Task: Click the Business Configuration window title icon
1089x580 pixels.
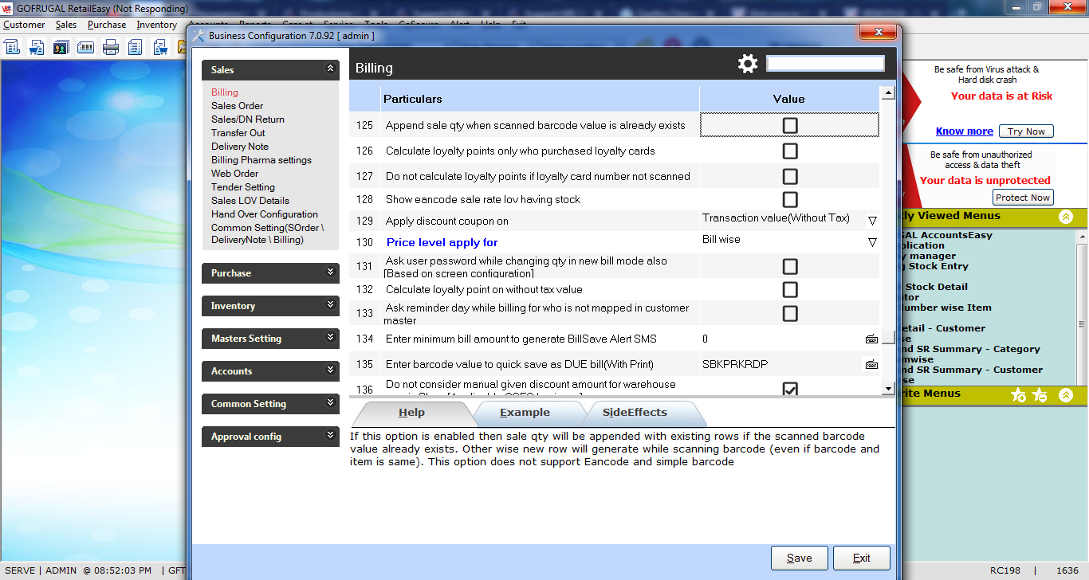Action: (x=199, y=36)
